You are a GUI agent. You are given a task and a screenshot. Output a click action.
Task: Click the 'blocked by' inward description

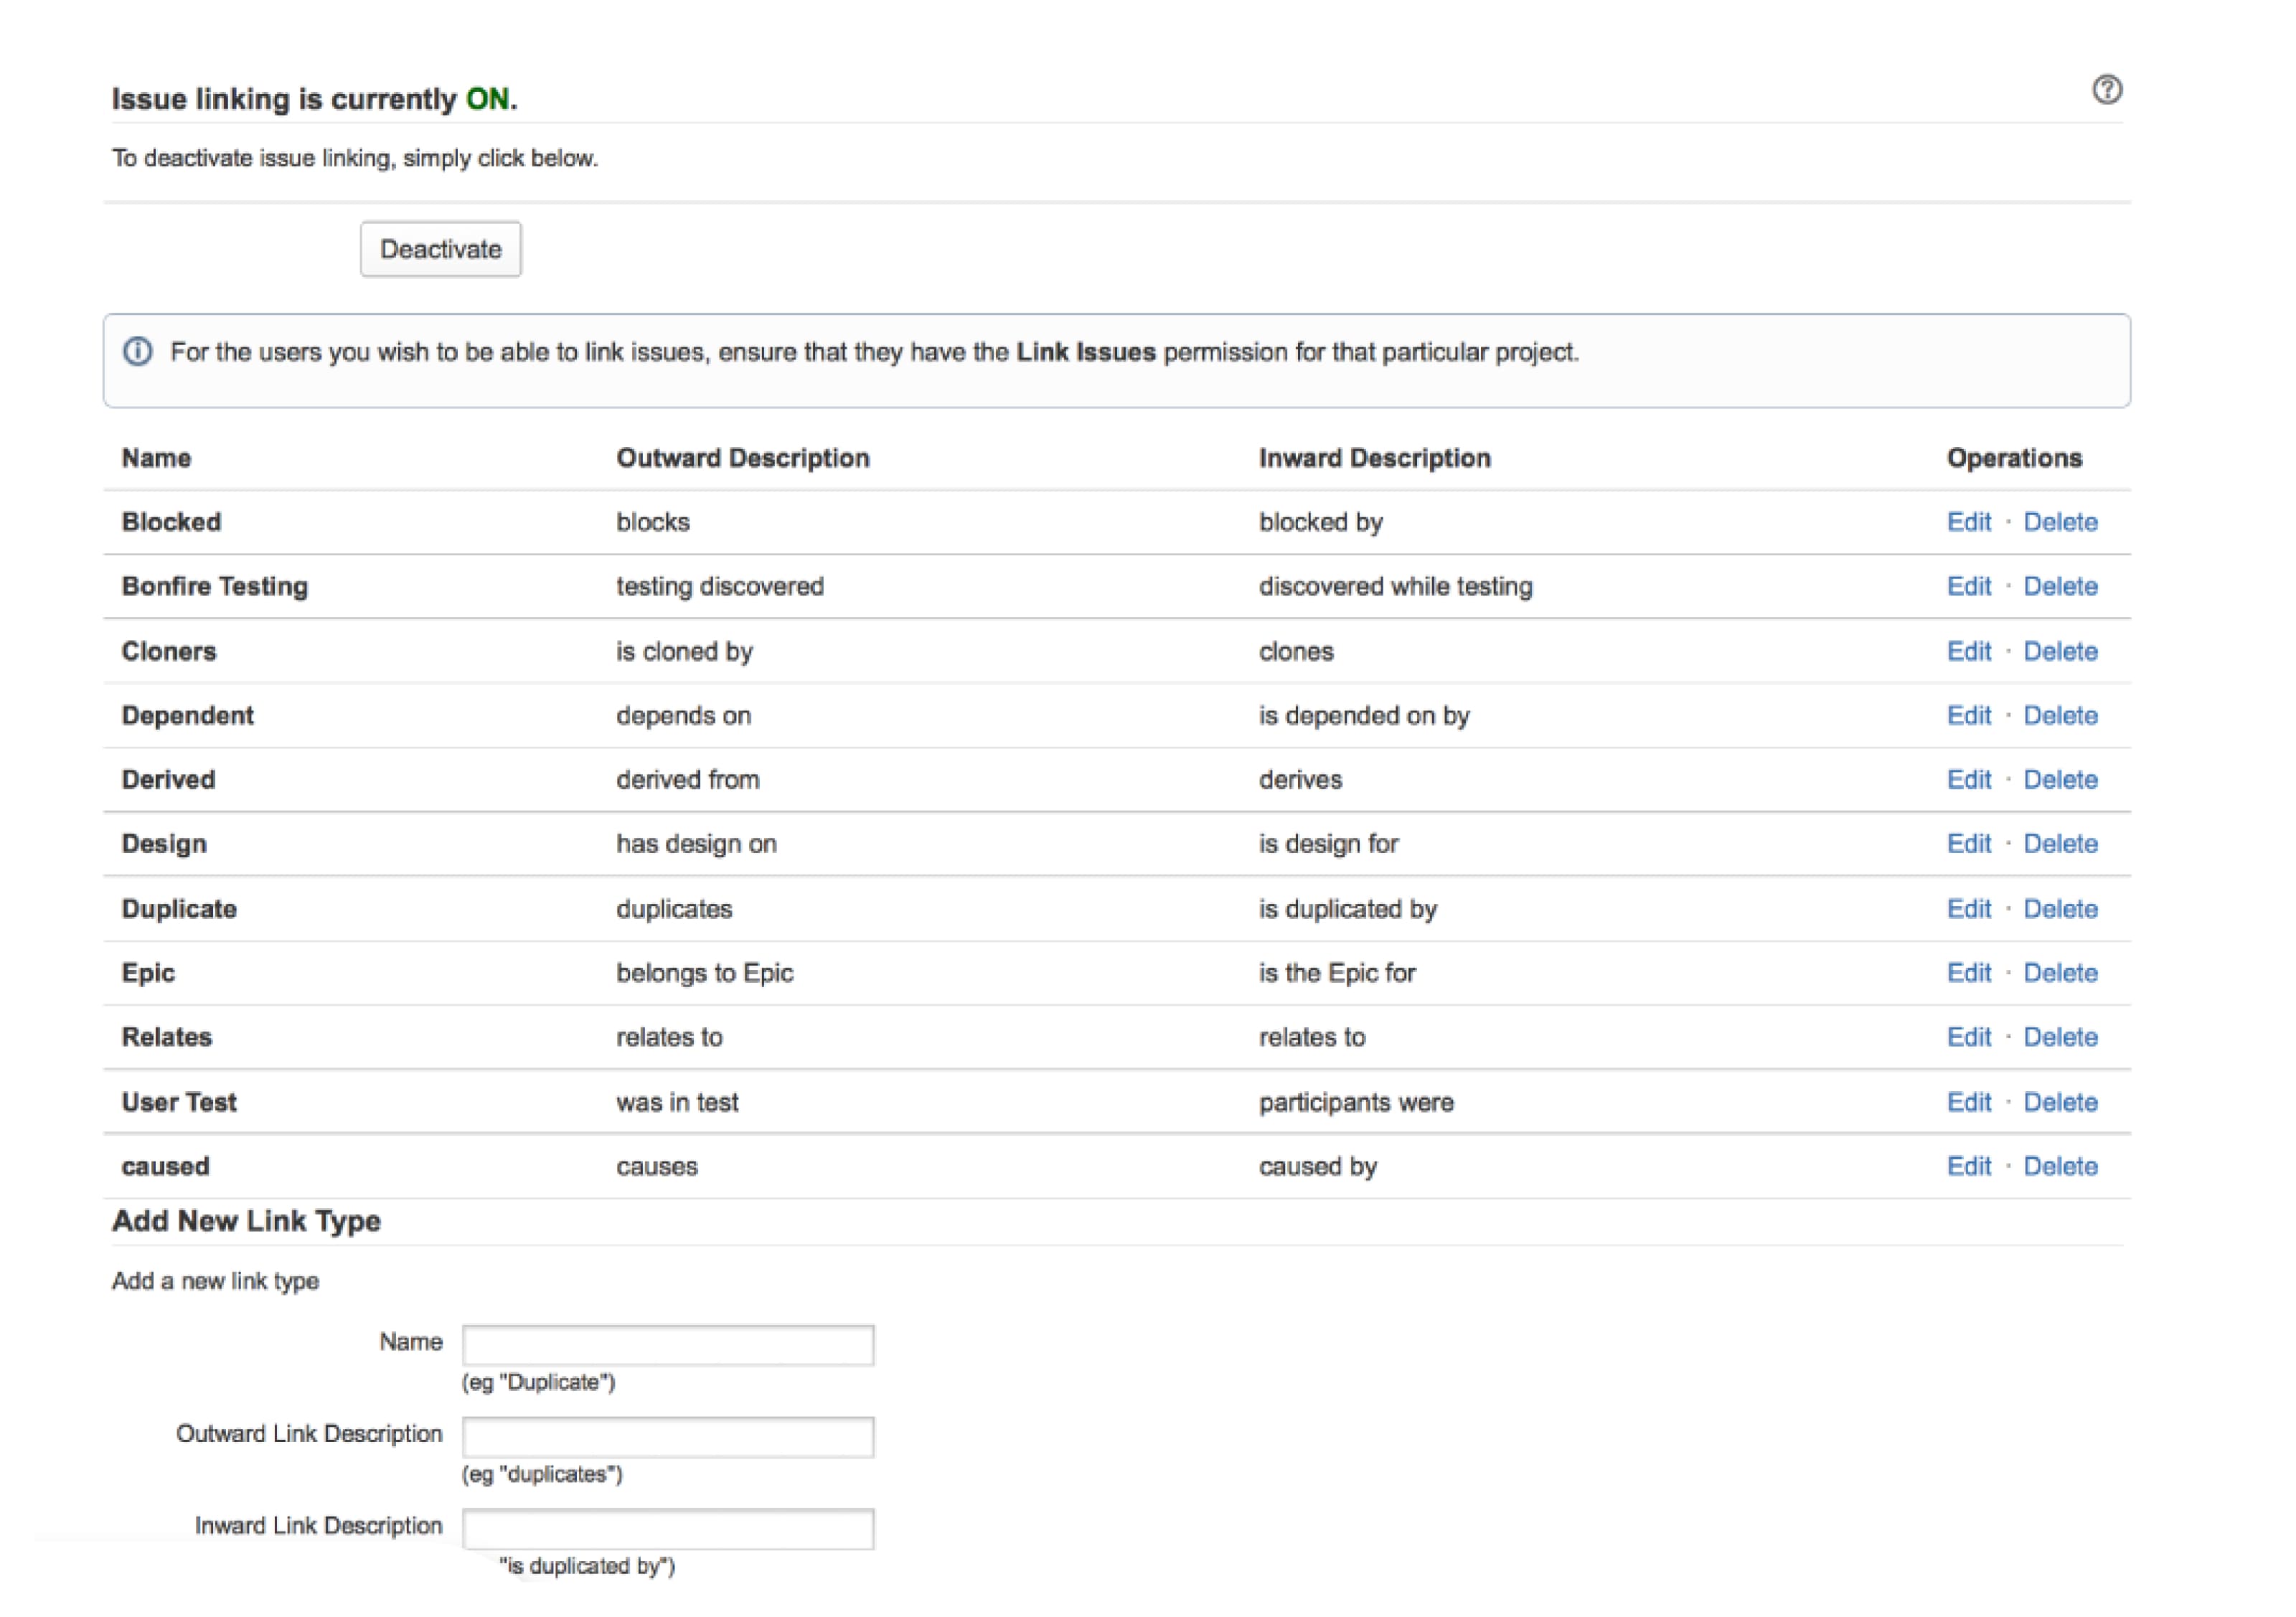pyautogui.click(x=1320, y=522)
